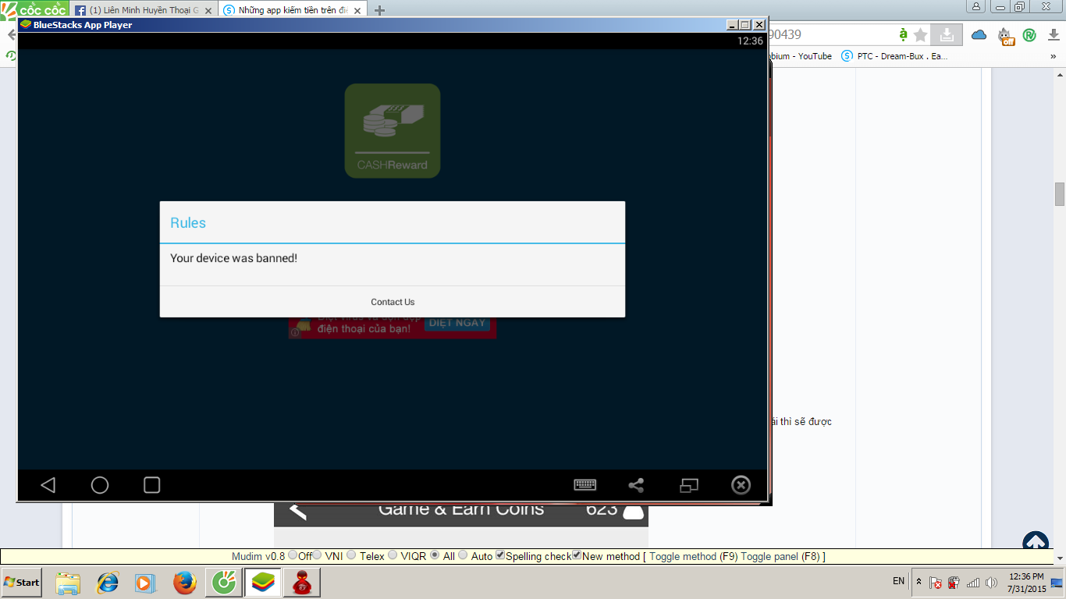Click the power plug tray icon
This screenshot has height=599, width=1066.
tap(954, 583)
